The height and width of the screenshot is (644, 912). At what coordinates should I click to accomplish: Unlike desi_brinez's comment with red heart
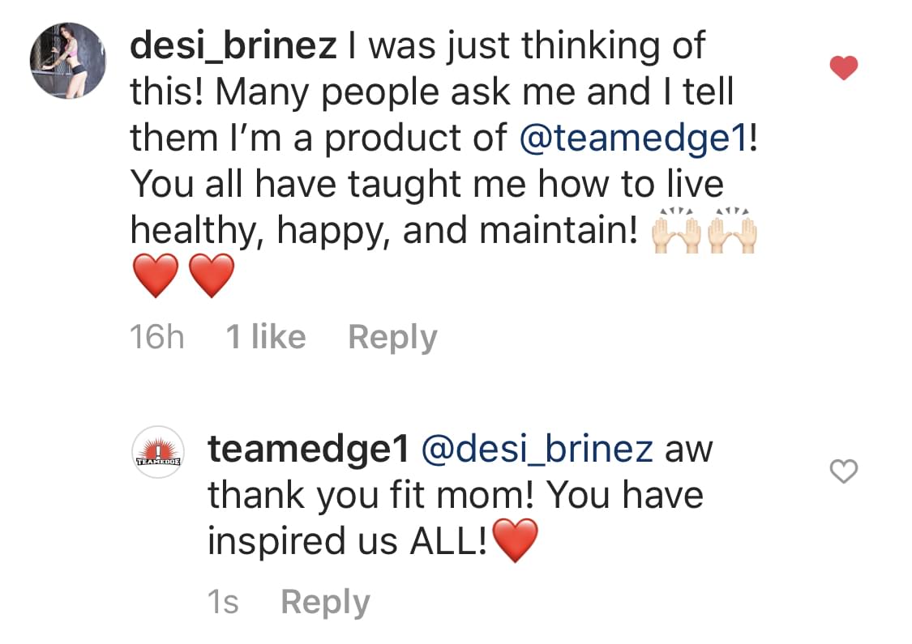click(844, 68)
